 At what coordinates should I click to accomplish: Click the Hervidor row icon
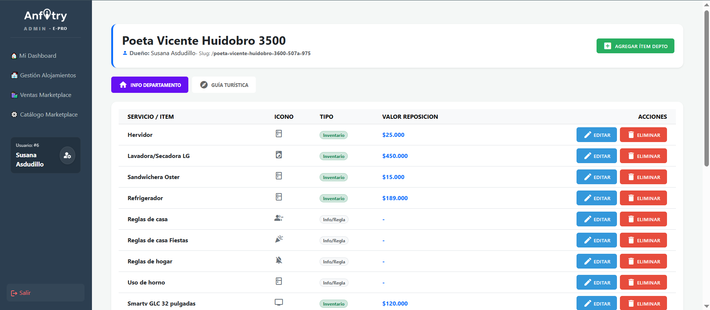coord(279,134)
